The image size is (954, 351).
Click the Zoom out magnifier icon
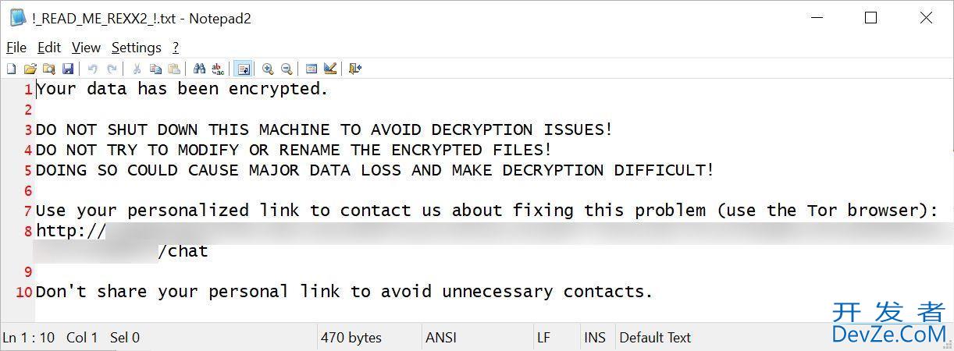click(x=287, y=69)
